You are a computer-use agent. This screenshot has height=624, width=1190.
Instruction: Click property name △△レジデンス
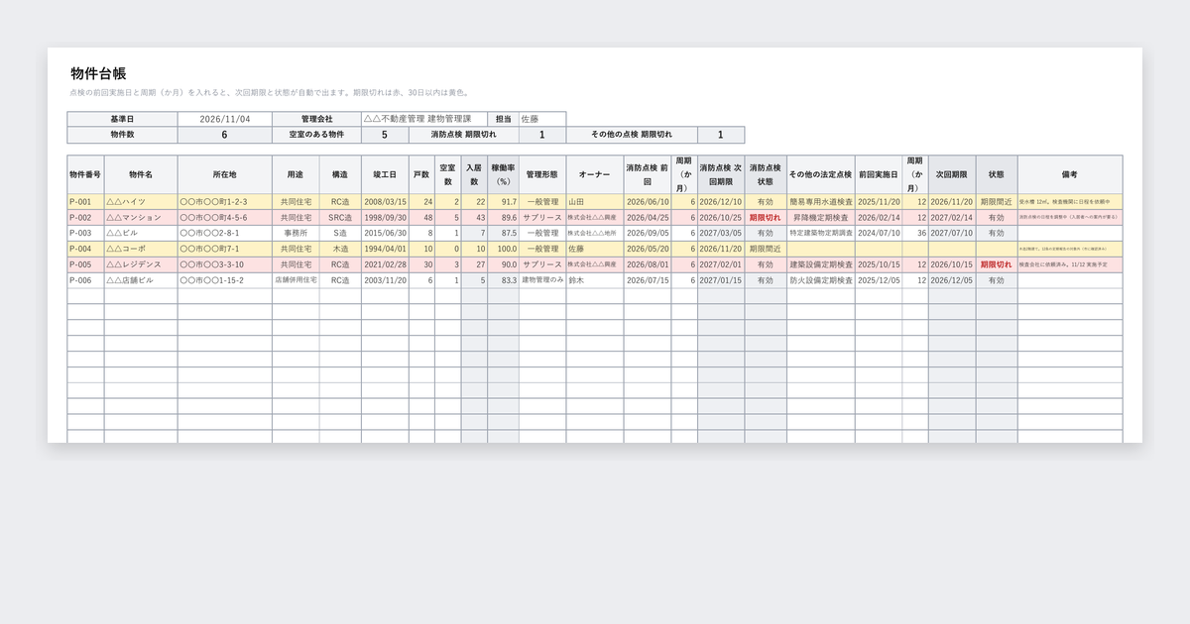click(x=141, y=264)
